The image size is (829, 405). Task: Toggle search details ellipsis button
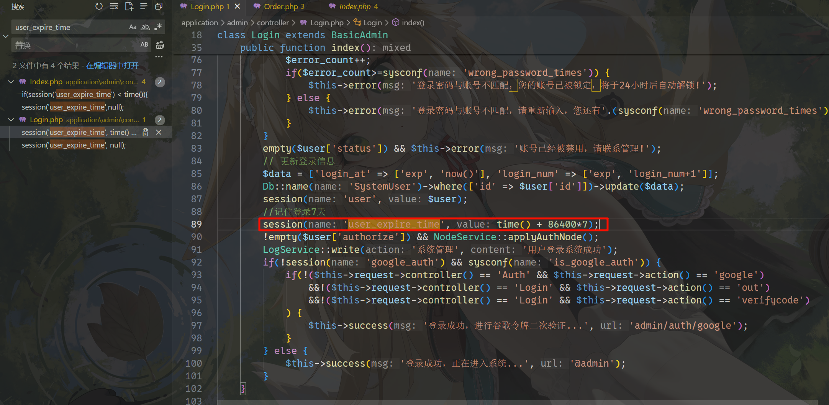coord(159,57)
